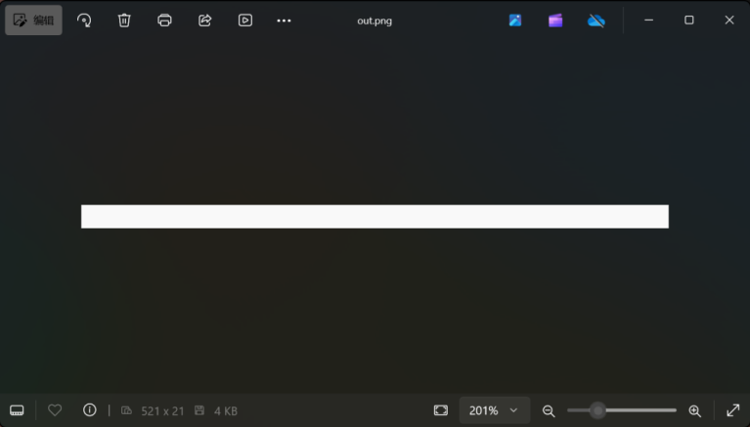Toggle the filmstrip view in the status bar
Viewport: 750px width, 427px height.
[x=17, y=410]
